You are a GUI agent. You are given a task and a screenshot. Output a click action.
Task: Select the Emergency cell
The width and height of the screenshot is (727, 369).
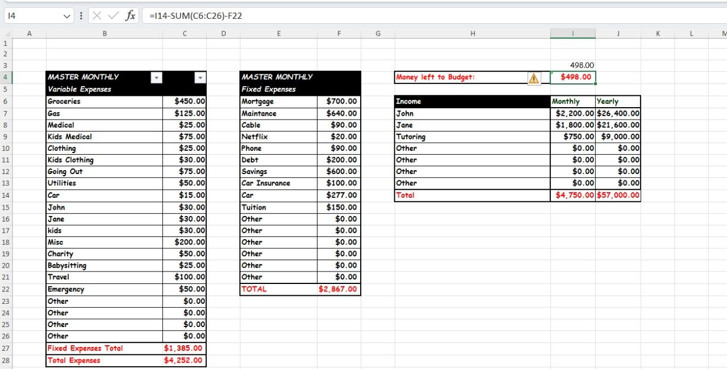105,289
